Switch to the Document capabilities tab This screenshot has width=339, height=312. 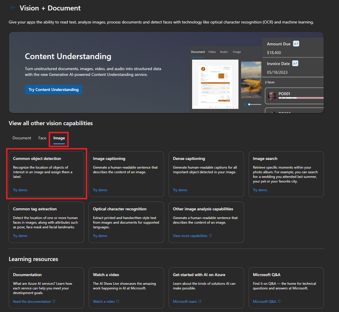(x=22, y=138)
